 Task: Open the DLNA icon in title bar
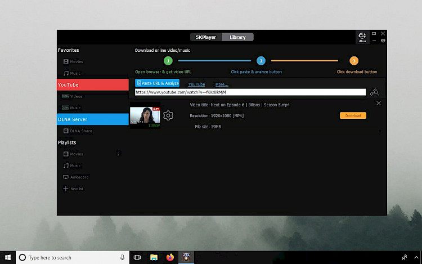click(362, 37)
